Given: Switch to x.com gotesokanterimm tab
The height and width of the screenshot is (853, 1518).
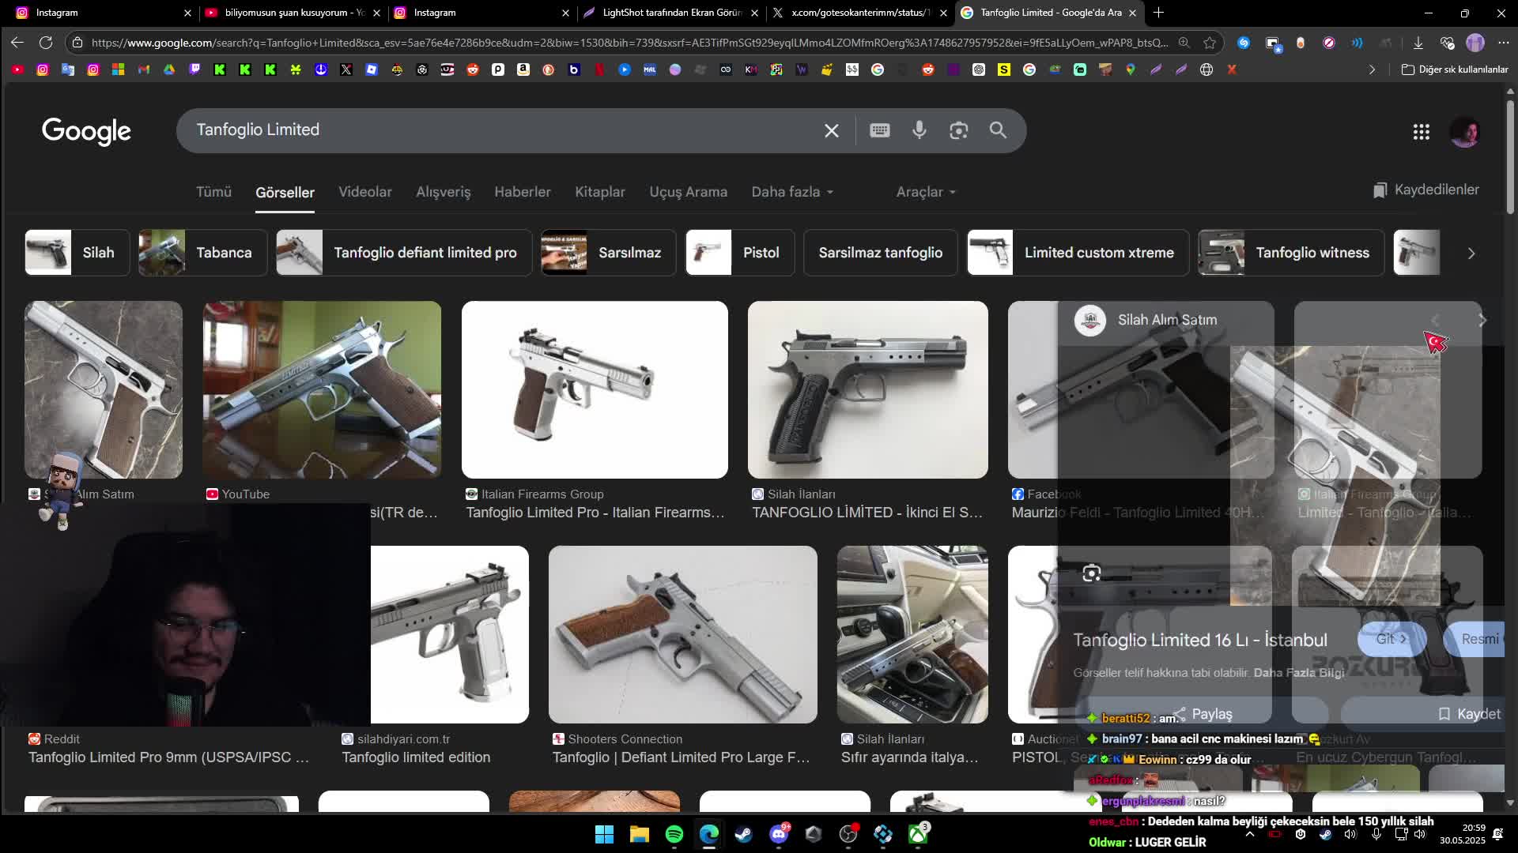Looking at the screenshot, I should (859, 13).
